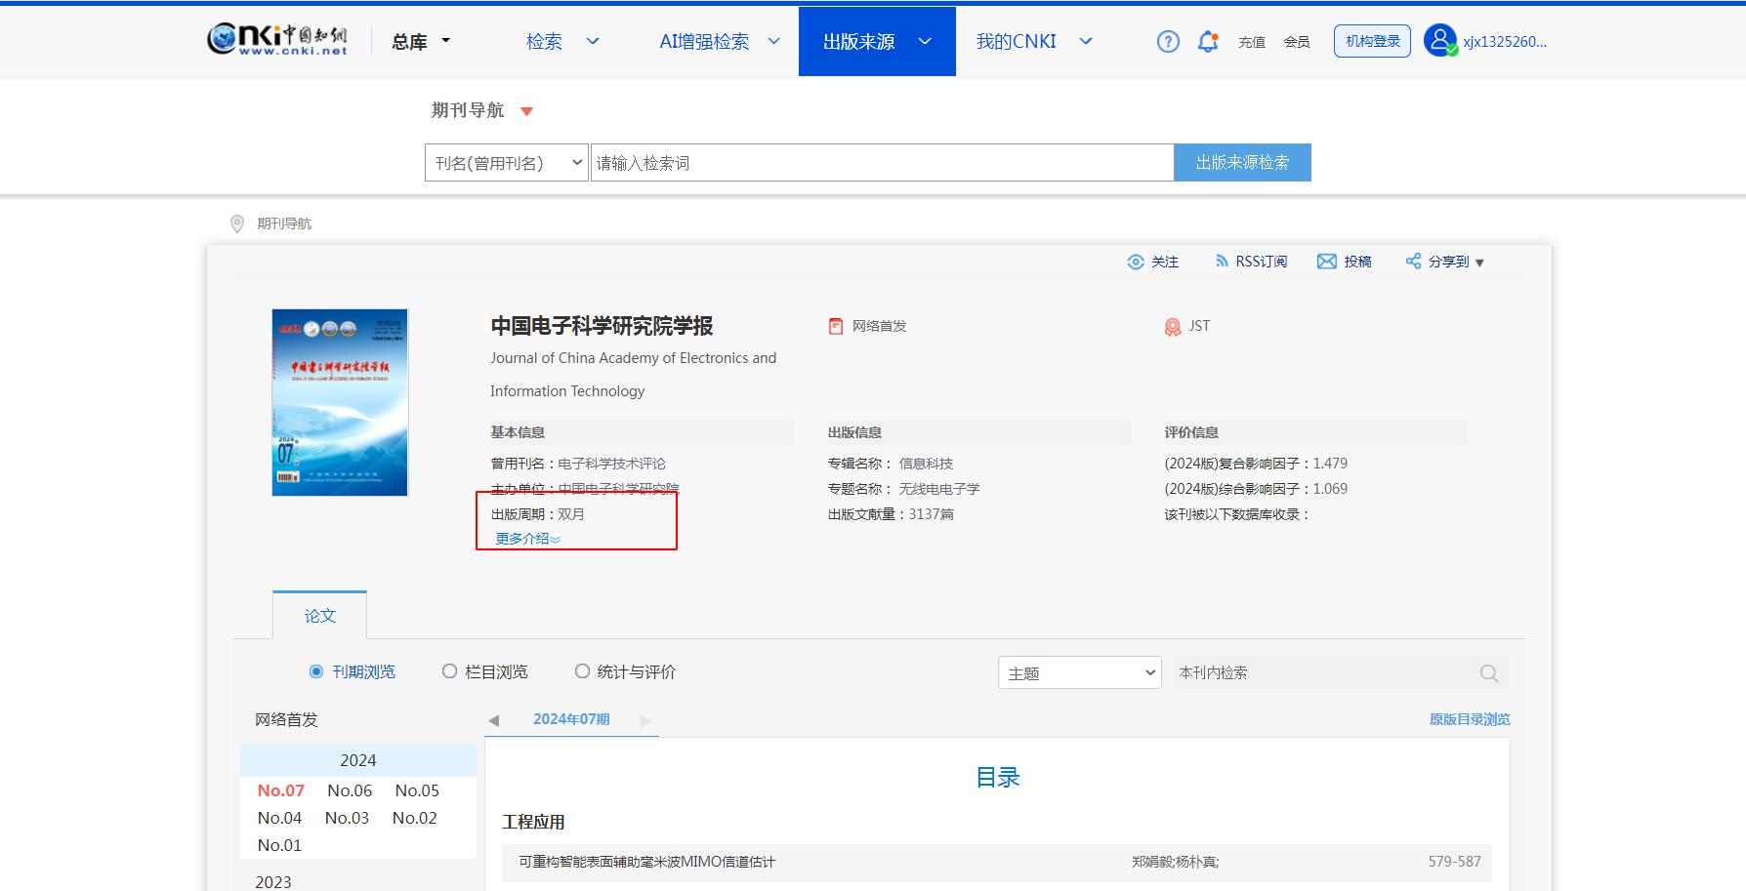Focus the 请输入检索词 search box
Viewport: 1746px width, 891px height.
882,163
